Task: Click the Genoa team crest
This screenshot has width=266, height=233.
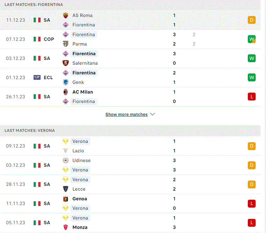Action: click(x=66, y=199)
